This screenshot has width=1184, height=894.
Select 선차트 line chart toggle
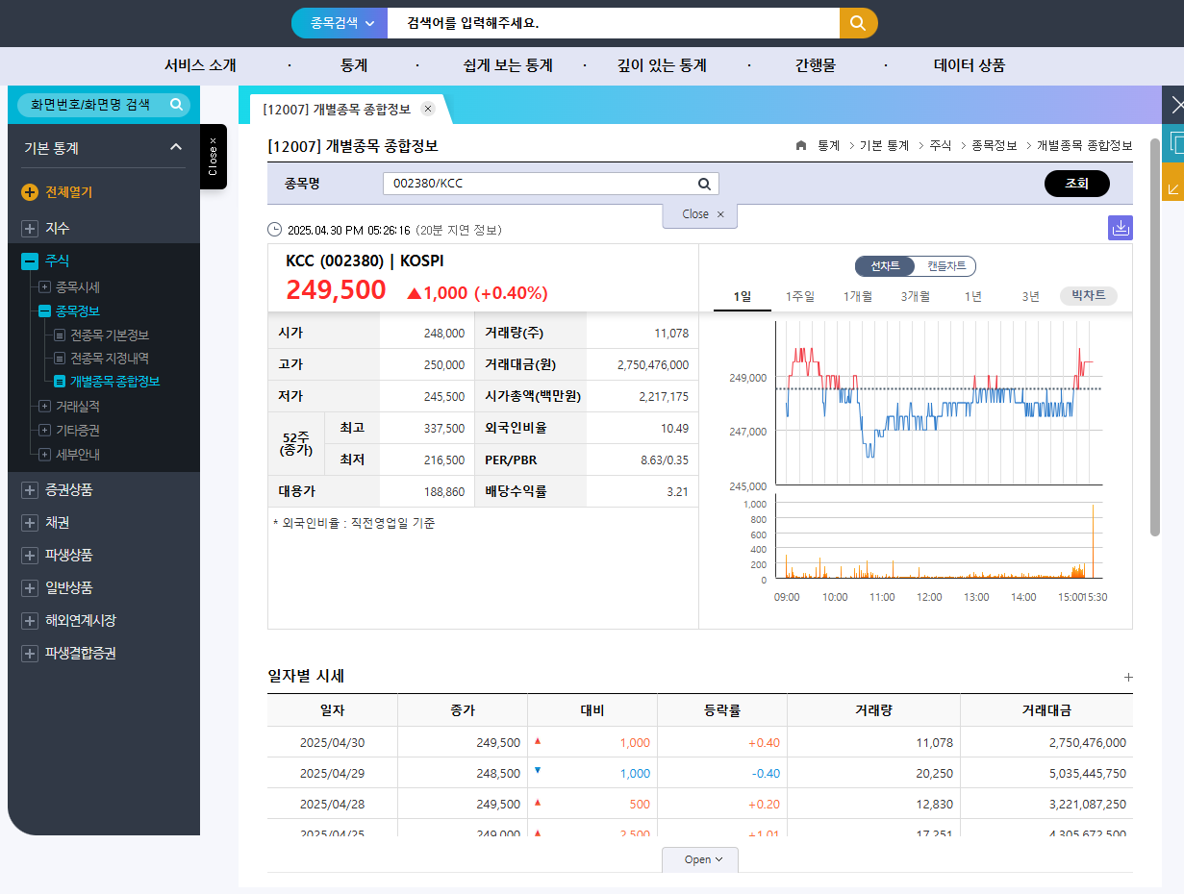coord(885,266)
